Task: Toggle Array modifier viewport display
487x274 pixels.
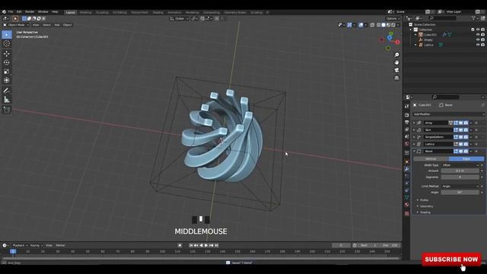Action: tap(461, 123)
